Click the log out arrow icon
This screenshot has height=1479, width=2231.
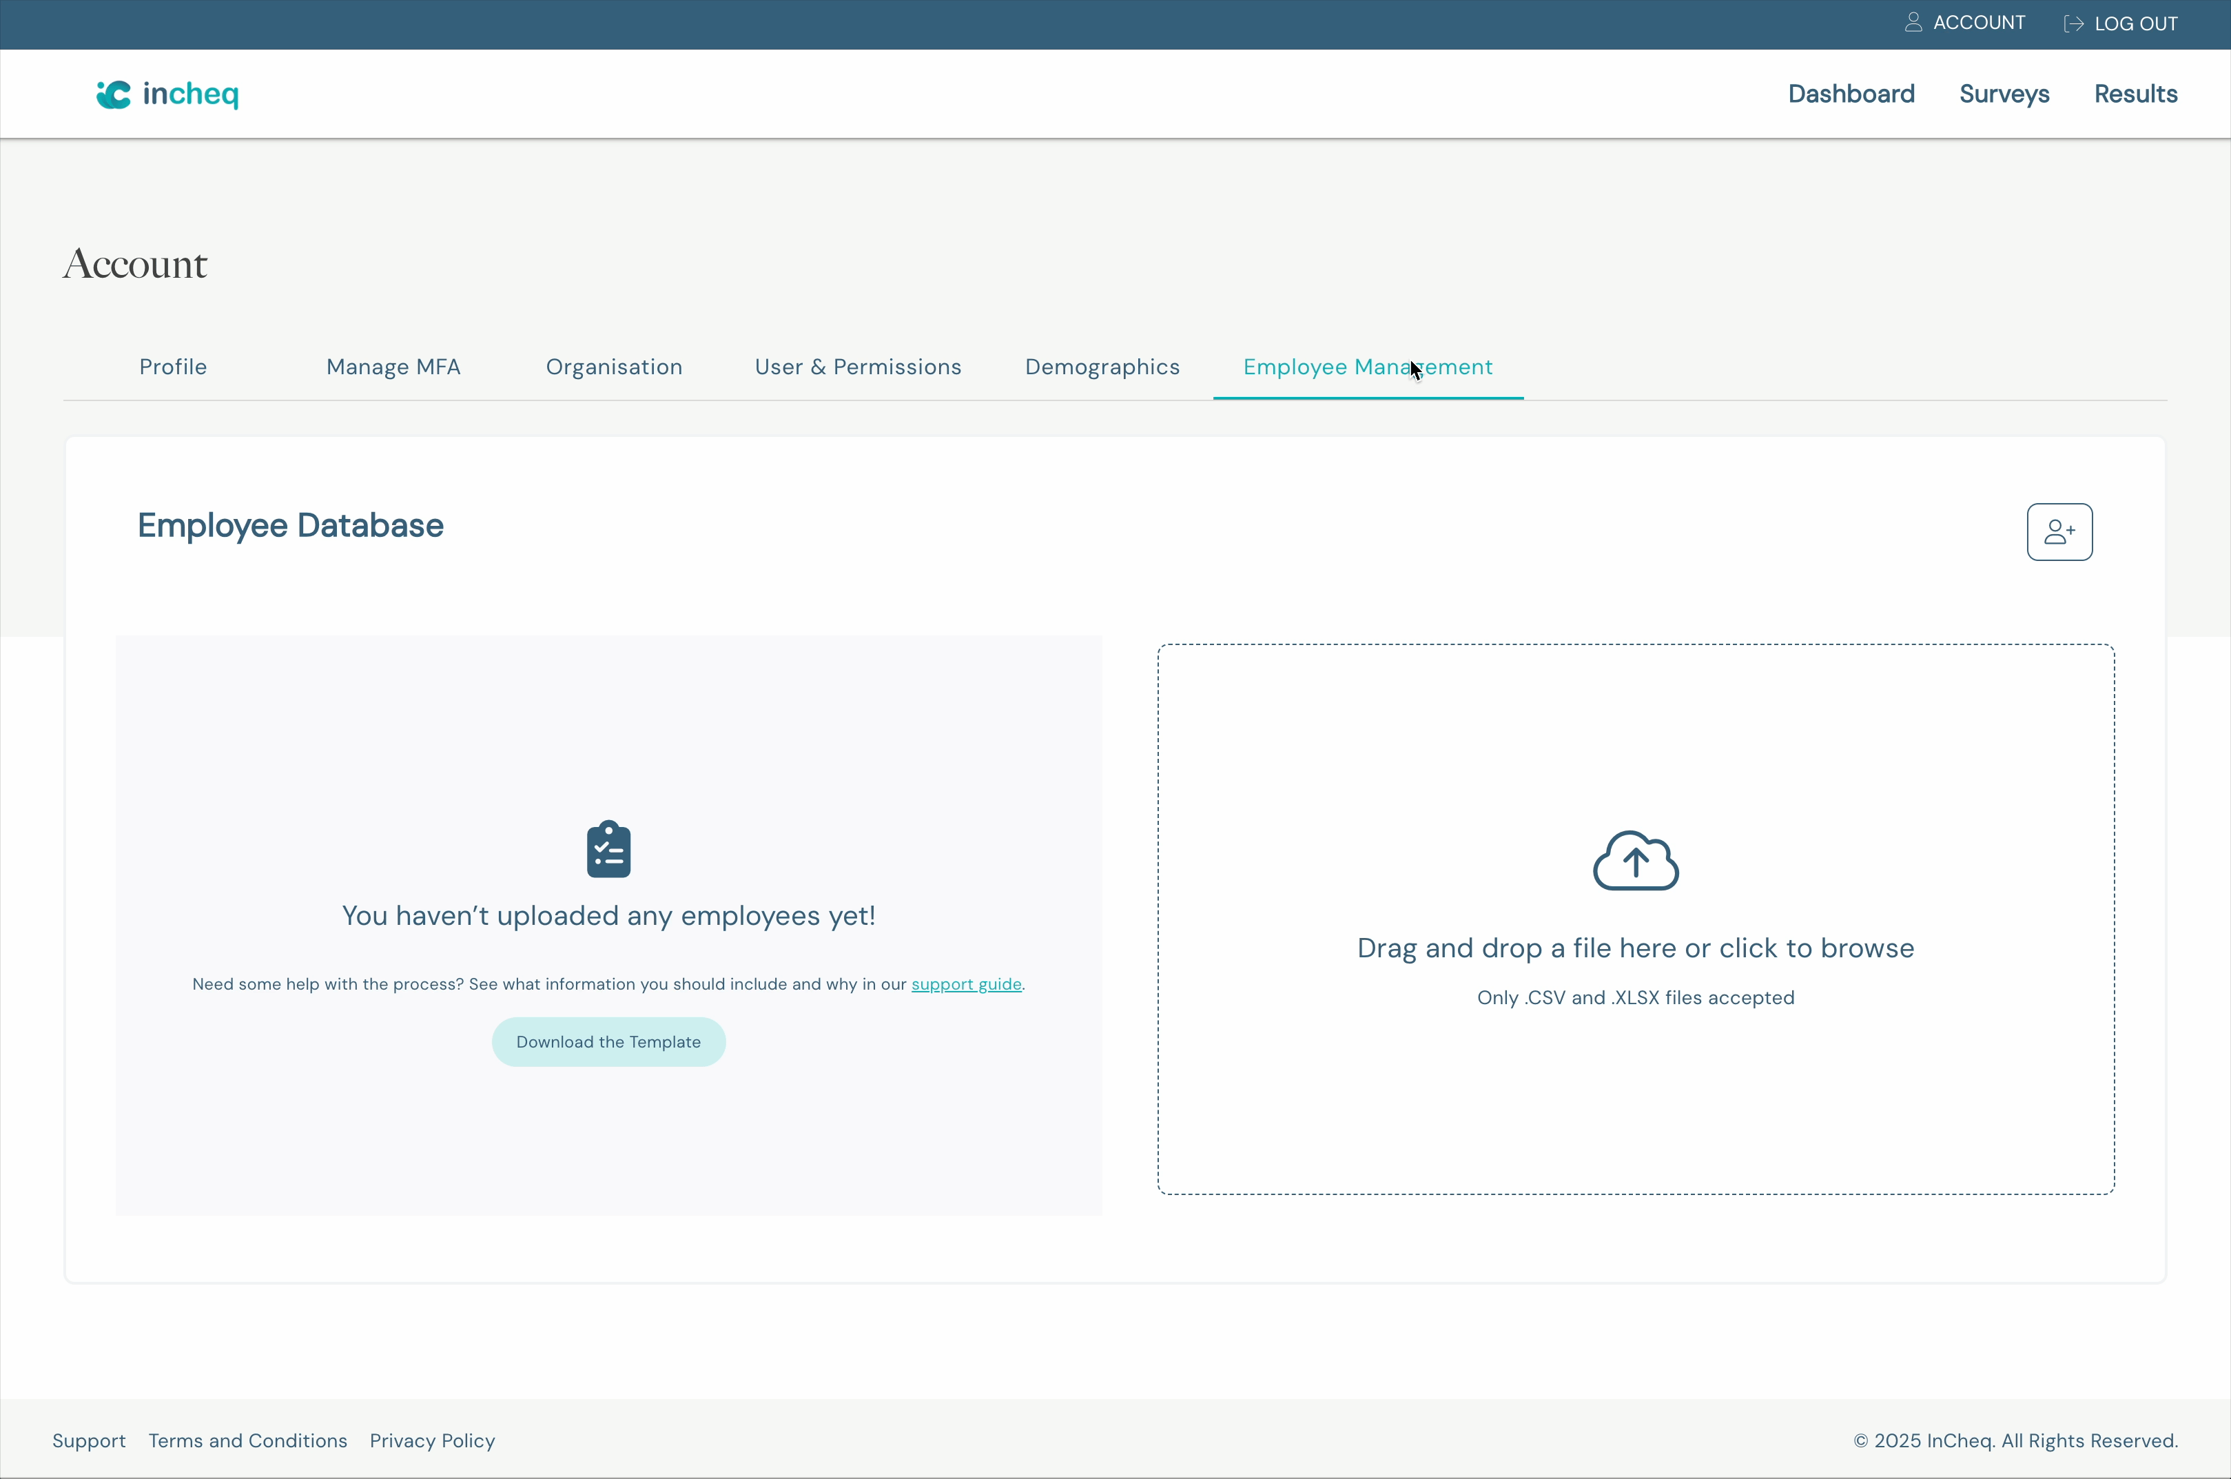(2073, 23)
